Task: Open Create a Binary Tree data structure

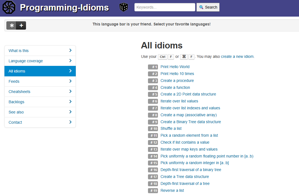Action: click(191, 122)
